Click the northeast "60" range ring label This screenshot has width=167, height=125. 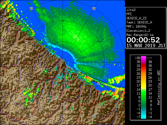(94, 9)
